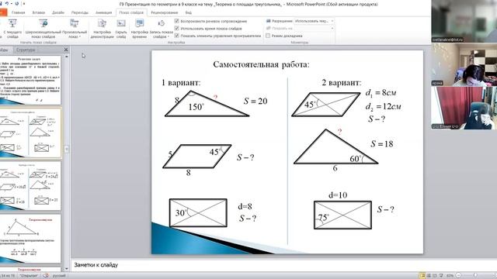This screenshot has height=279, width=497.
Task: Switch to Normal view in status bar
Action: (x=422, y=276)
